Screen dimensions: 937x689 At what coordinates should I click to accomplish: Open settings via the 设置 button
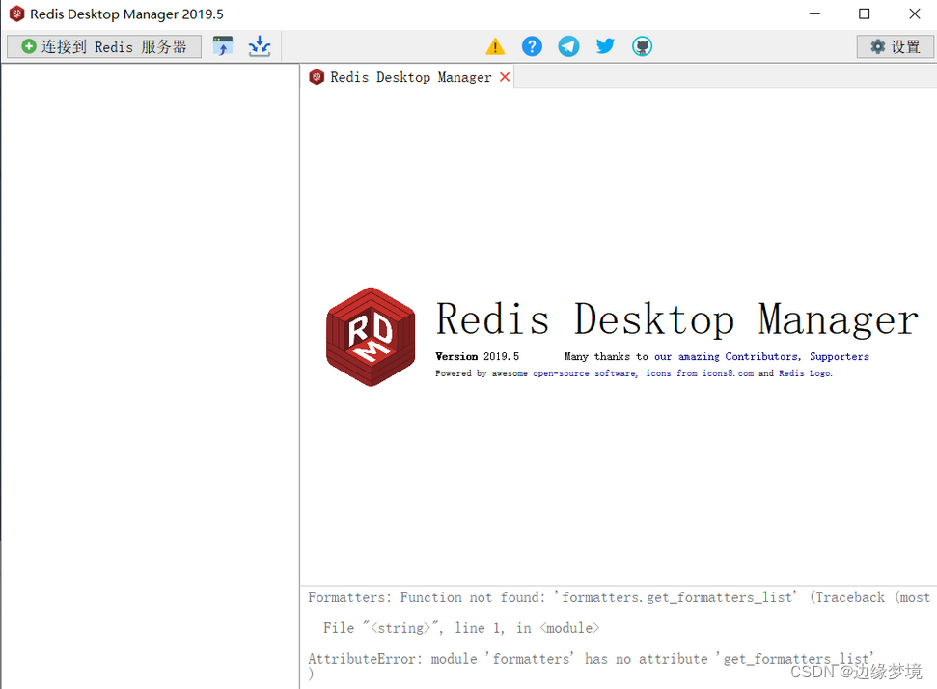point(895,45)
